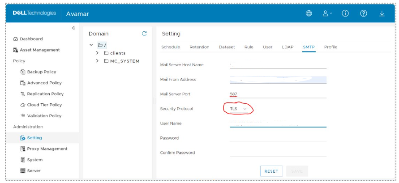Image resolution: width=399 pixels, height=183 pixels.
Task: Click the download icon in header
Action: [x=382, y=13]
